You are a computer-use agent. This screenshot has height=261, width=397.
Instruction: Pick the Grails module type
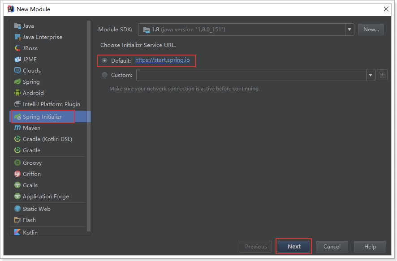29,185
